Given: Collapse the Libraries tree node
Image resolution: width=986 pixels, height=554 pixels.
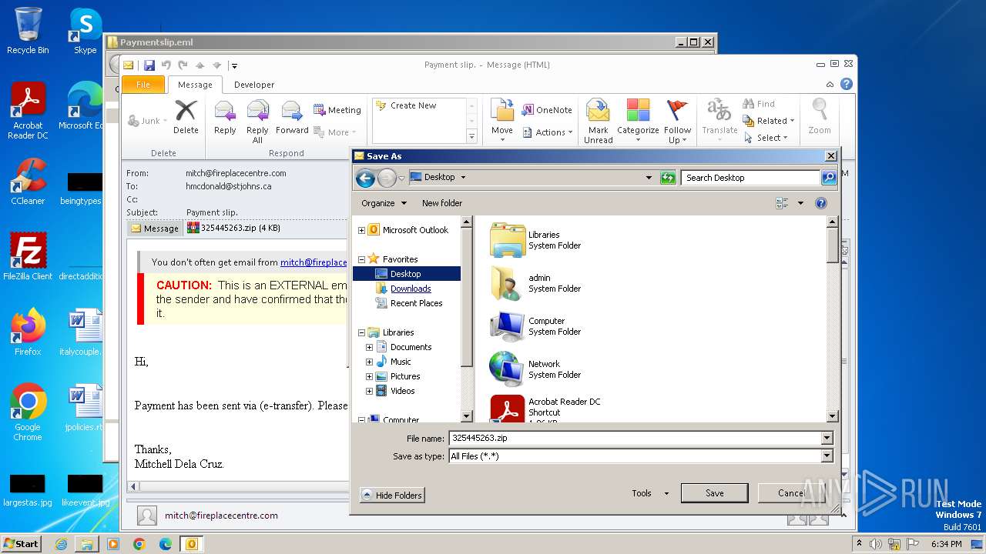Looking at the screenshot, I should coord(361,332).
